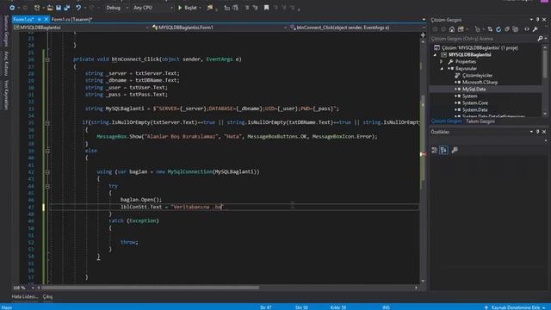Viewport: 551px width, 310px height.
Task: Open the file folder toolbar icon
Action: point(50,8)
